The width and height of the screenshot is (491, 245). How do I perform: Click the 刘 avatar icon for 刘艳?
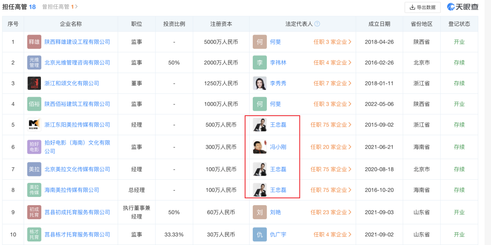click(x=260, y=212)
